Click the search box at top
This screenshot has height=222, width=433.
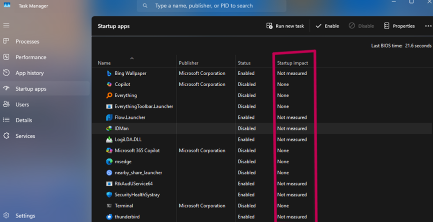click(210, 6)
